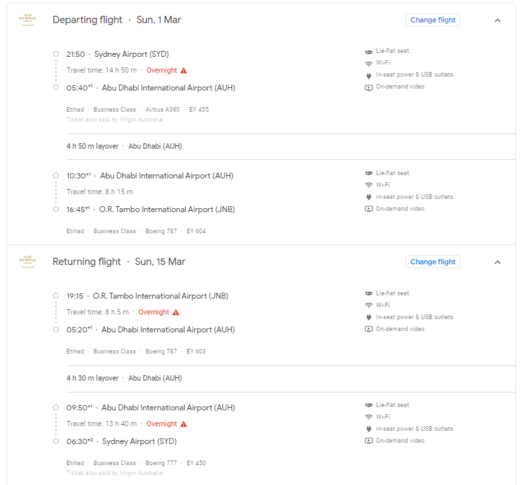Click In-seat power plug icon for EY 603

[369, 317]
